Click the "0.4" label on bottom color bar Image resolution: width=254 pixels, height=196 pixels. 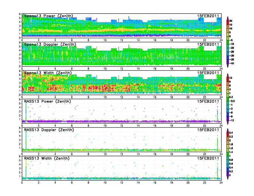click(231, 167)
